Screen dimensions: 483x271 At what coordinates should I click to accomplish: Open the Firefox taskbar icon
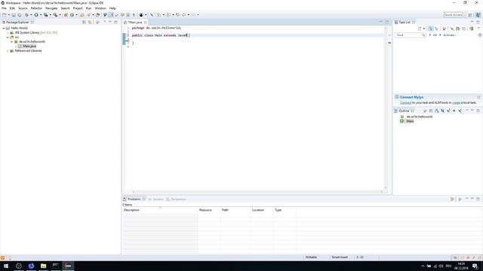tap(31, 266)
